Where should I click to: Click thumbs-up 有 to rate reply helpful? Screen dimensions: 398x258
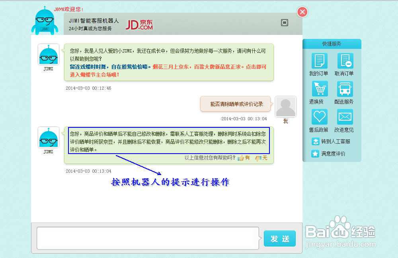point(243,158)
